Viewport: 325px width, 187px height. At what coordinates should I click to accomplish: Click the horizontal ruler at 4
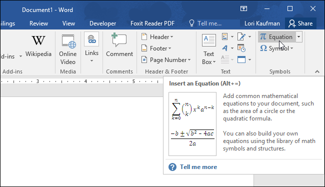tap(85, 81)
